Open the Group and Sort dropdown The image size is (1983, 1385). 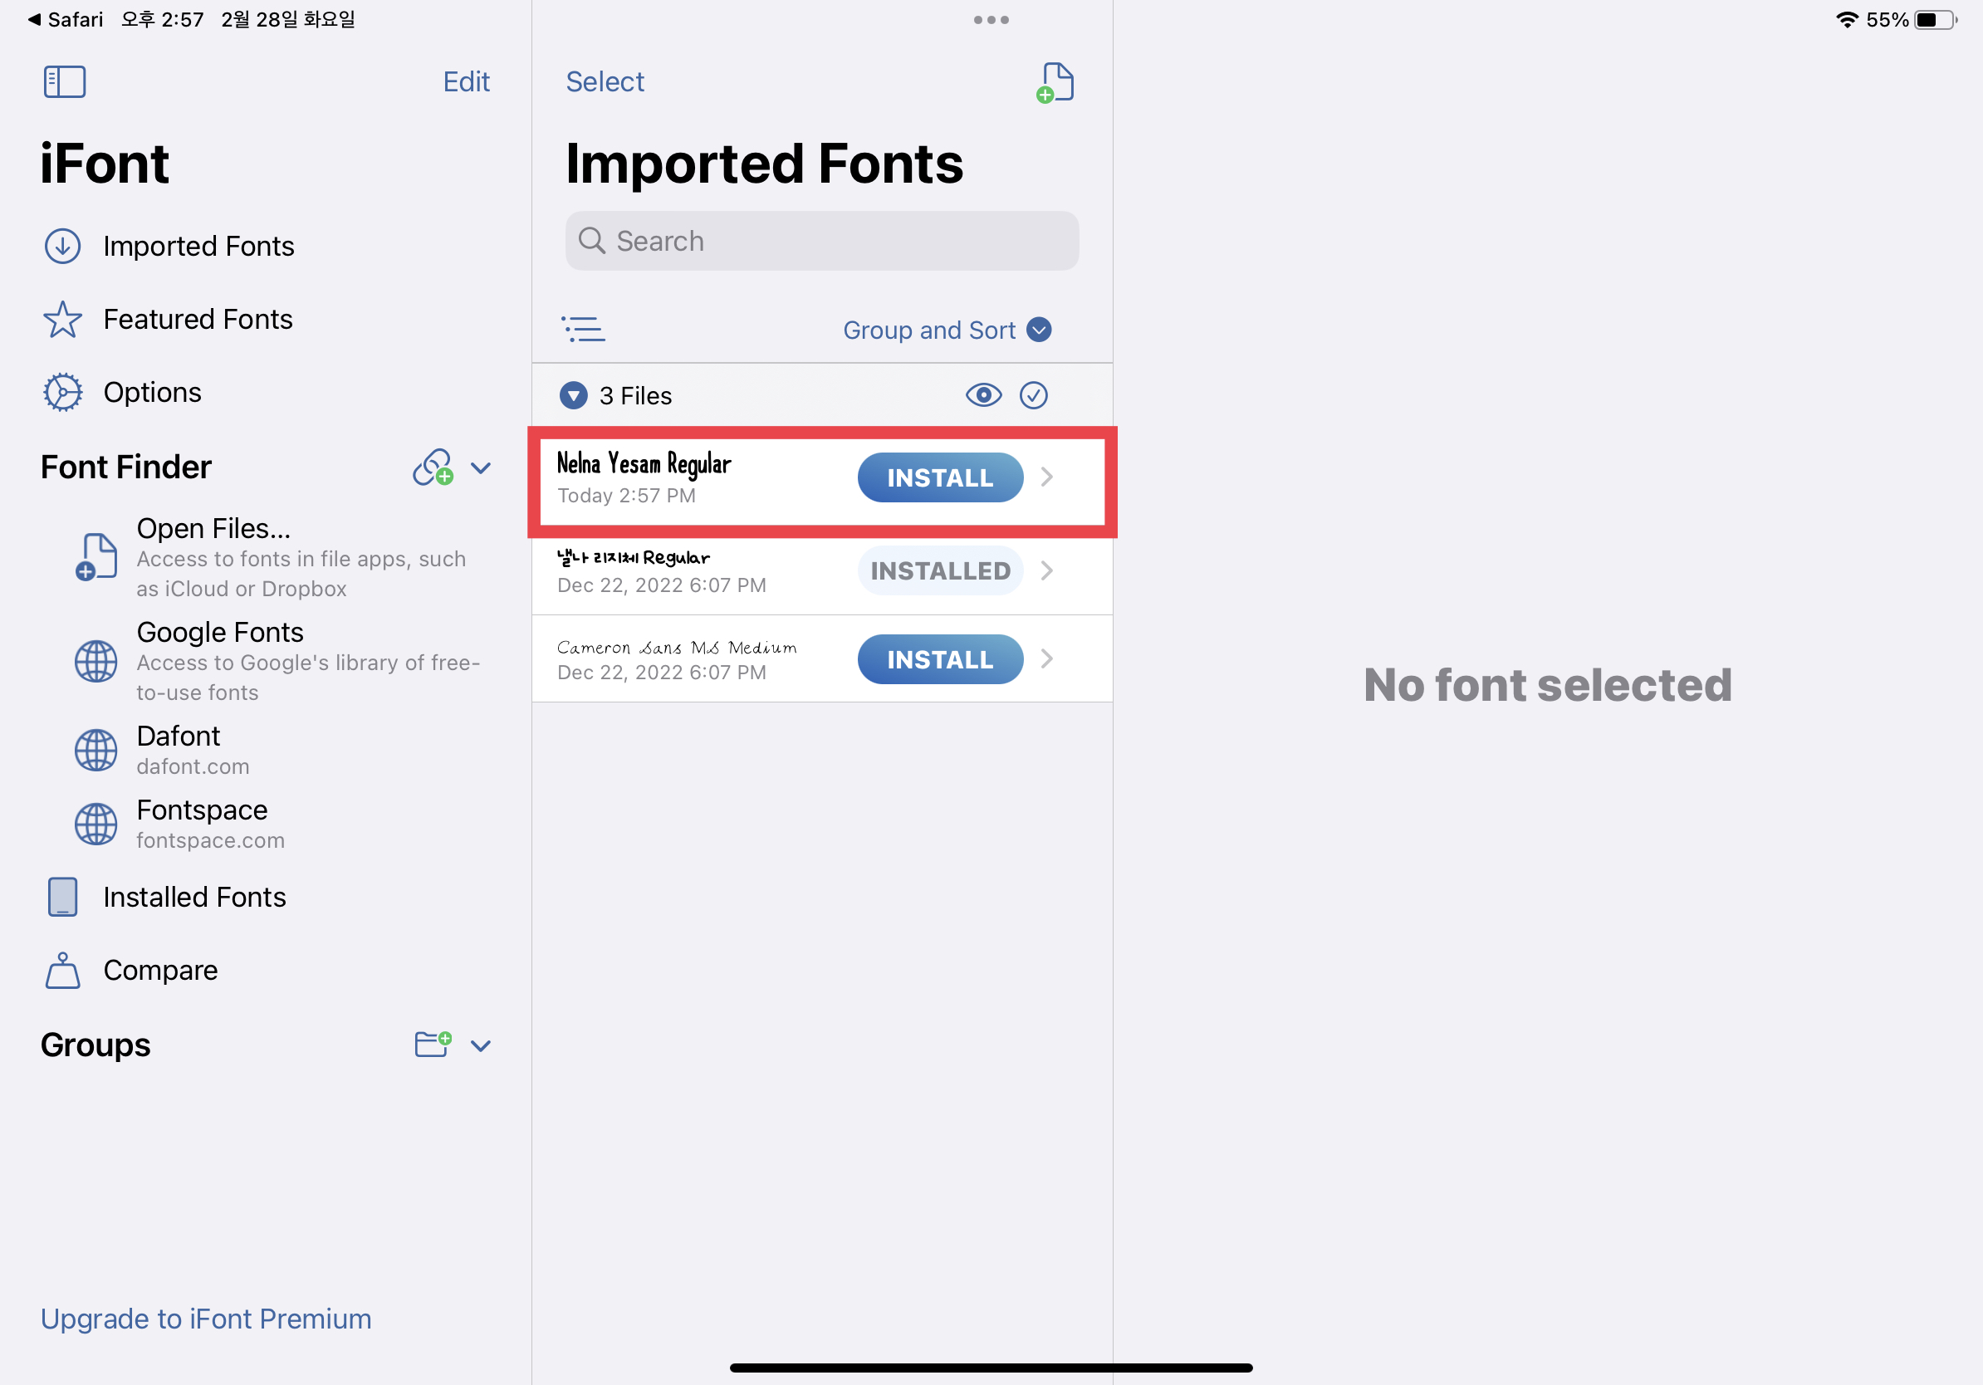tap(947, 330)
